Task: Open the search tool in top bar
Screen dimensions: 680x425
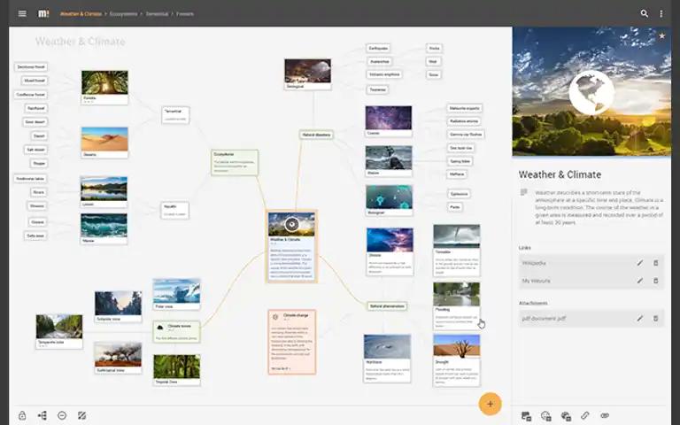Action: click(x=645, y=13)
